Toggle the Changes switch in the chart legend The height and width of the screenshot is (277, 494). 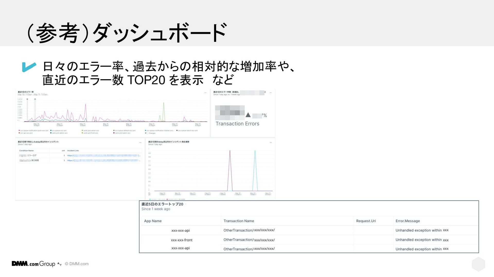tap(146, 133)
